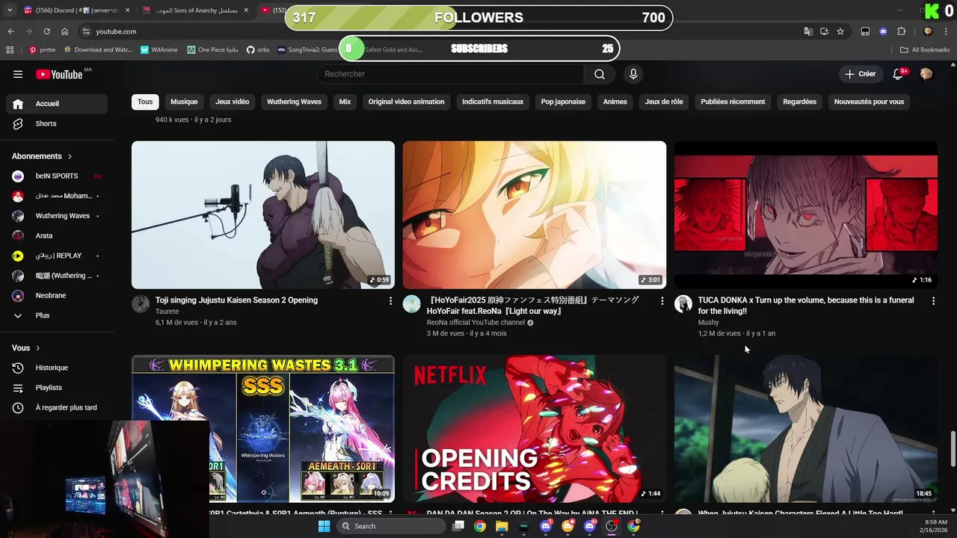Click the browser reload button
Image resolution: width=957 pixels, height=538 pixels.
coord(46,31)
